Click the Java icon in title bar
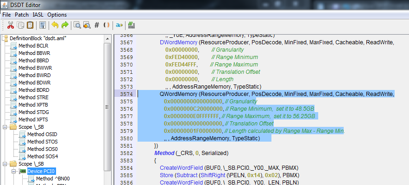 (x=4, y=5)
